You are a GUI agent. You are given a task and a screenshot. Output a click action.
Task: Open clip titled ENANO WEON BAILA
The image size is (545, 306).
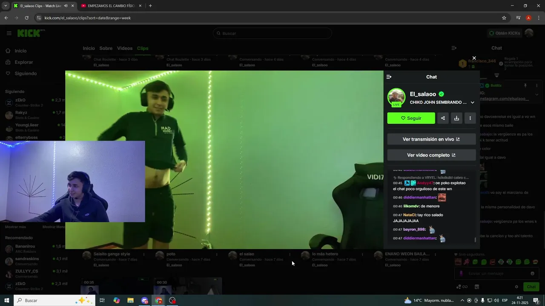pyautogui.click(x=407, y=254)
